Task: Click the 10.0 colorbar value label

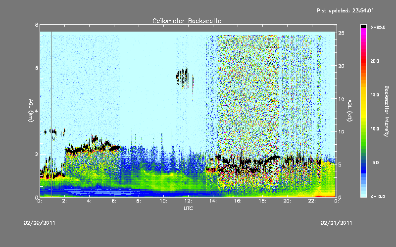Action: coord(375,129)
